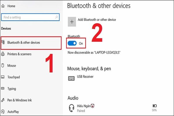This screenshot has width=174, height=116.
Task: Open the Printers & scanners page
Action: point(19,54)
